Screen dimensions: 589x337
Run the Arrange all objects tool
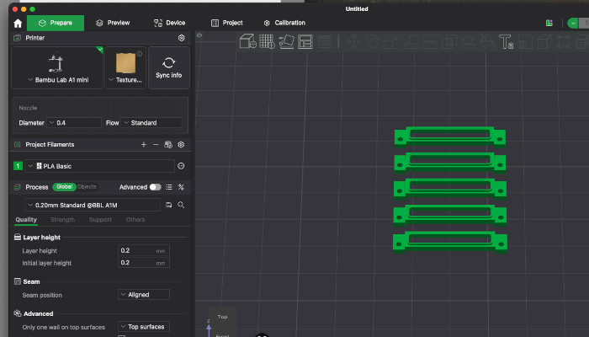(x=305, y=41)
